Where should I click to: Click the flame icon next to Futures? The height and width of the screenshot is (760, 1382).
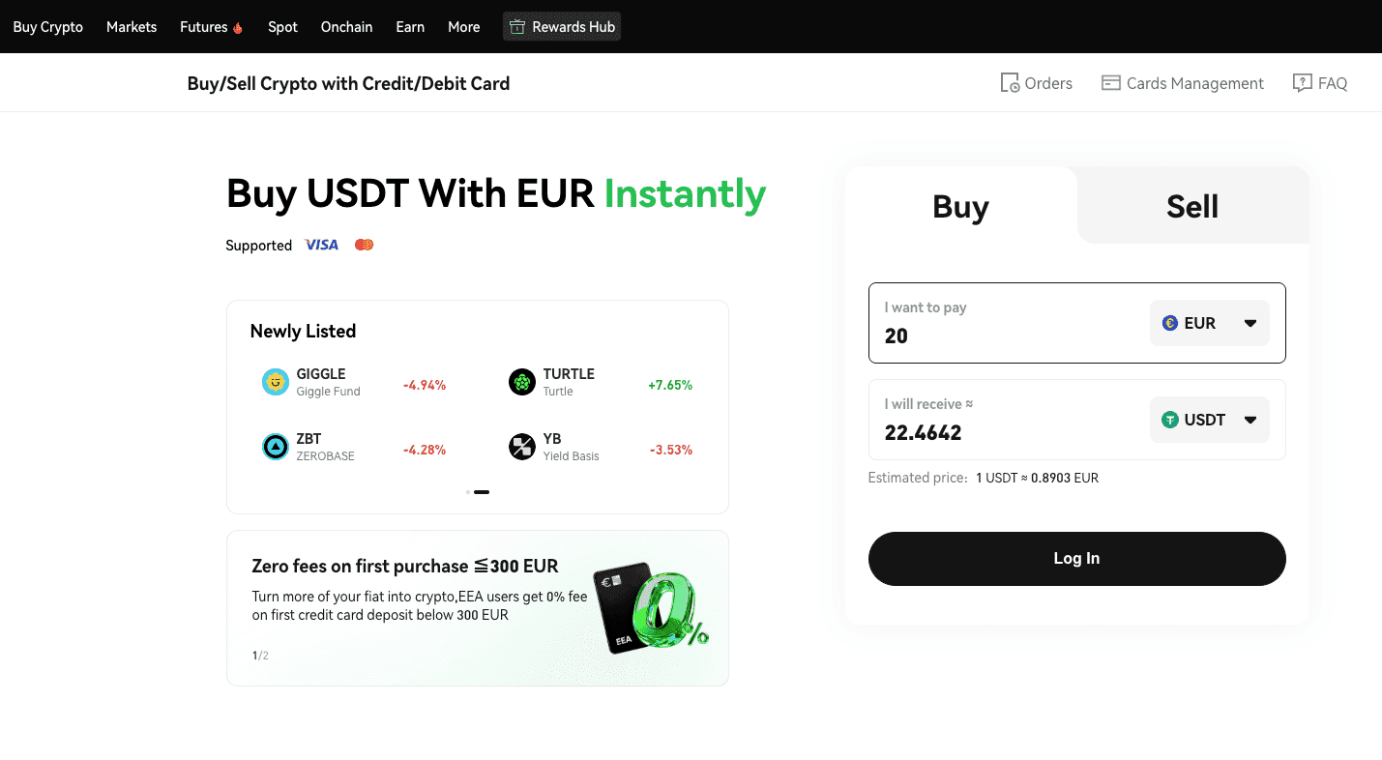[237, 26]
